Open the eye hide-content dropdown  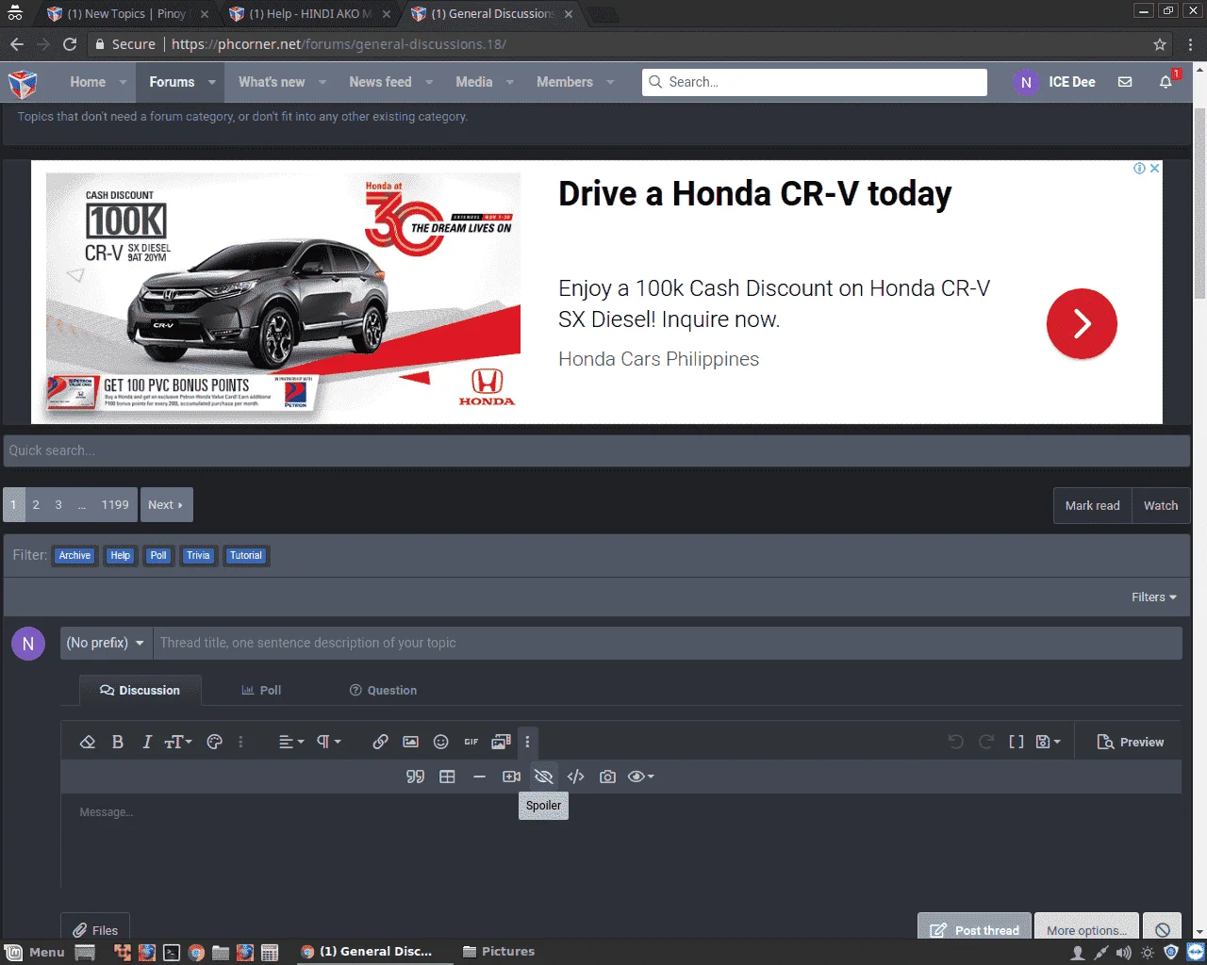[641, 777]
